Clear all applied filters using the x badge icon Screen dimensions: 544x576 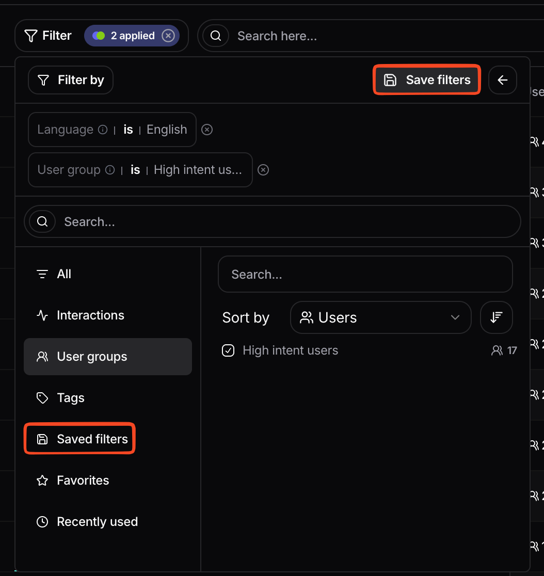(168, 36)
